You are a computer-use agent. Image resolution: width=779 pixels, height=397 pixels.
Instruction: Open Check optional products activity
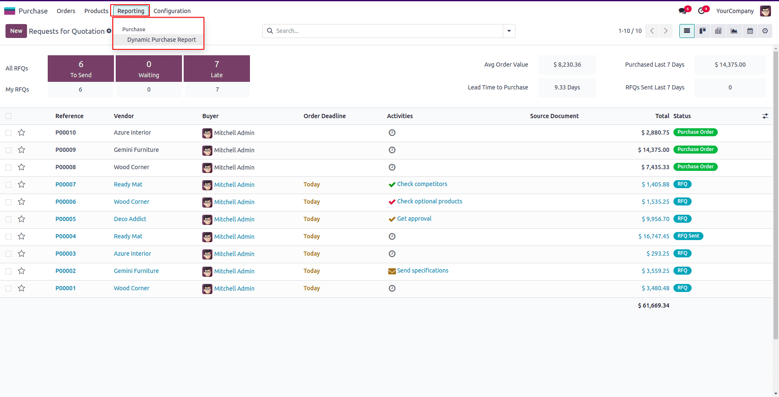(x=429, y=201)
